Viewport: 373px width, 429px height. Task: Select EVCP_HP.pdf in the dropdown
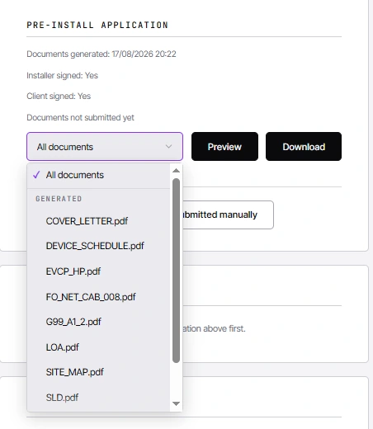(x=98, y=271)
